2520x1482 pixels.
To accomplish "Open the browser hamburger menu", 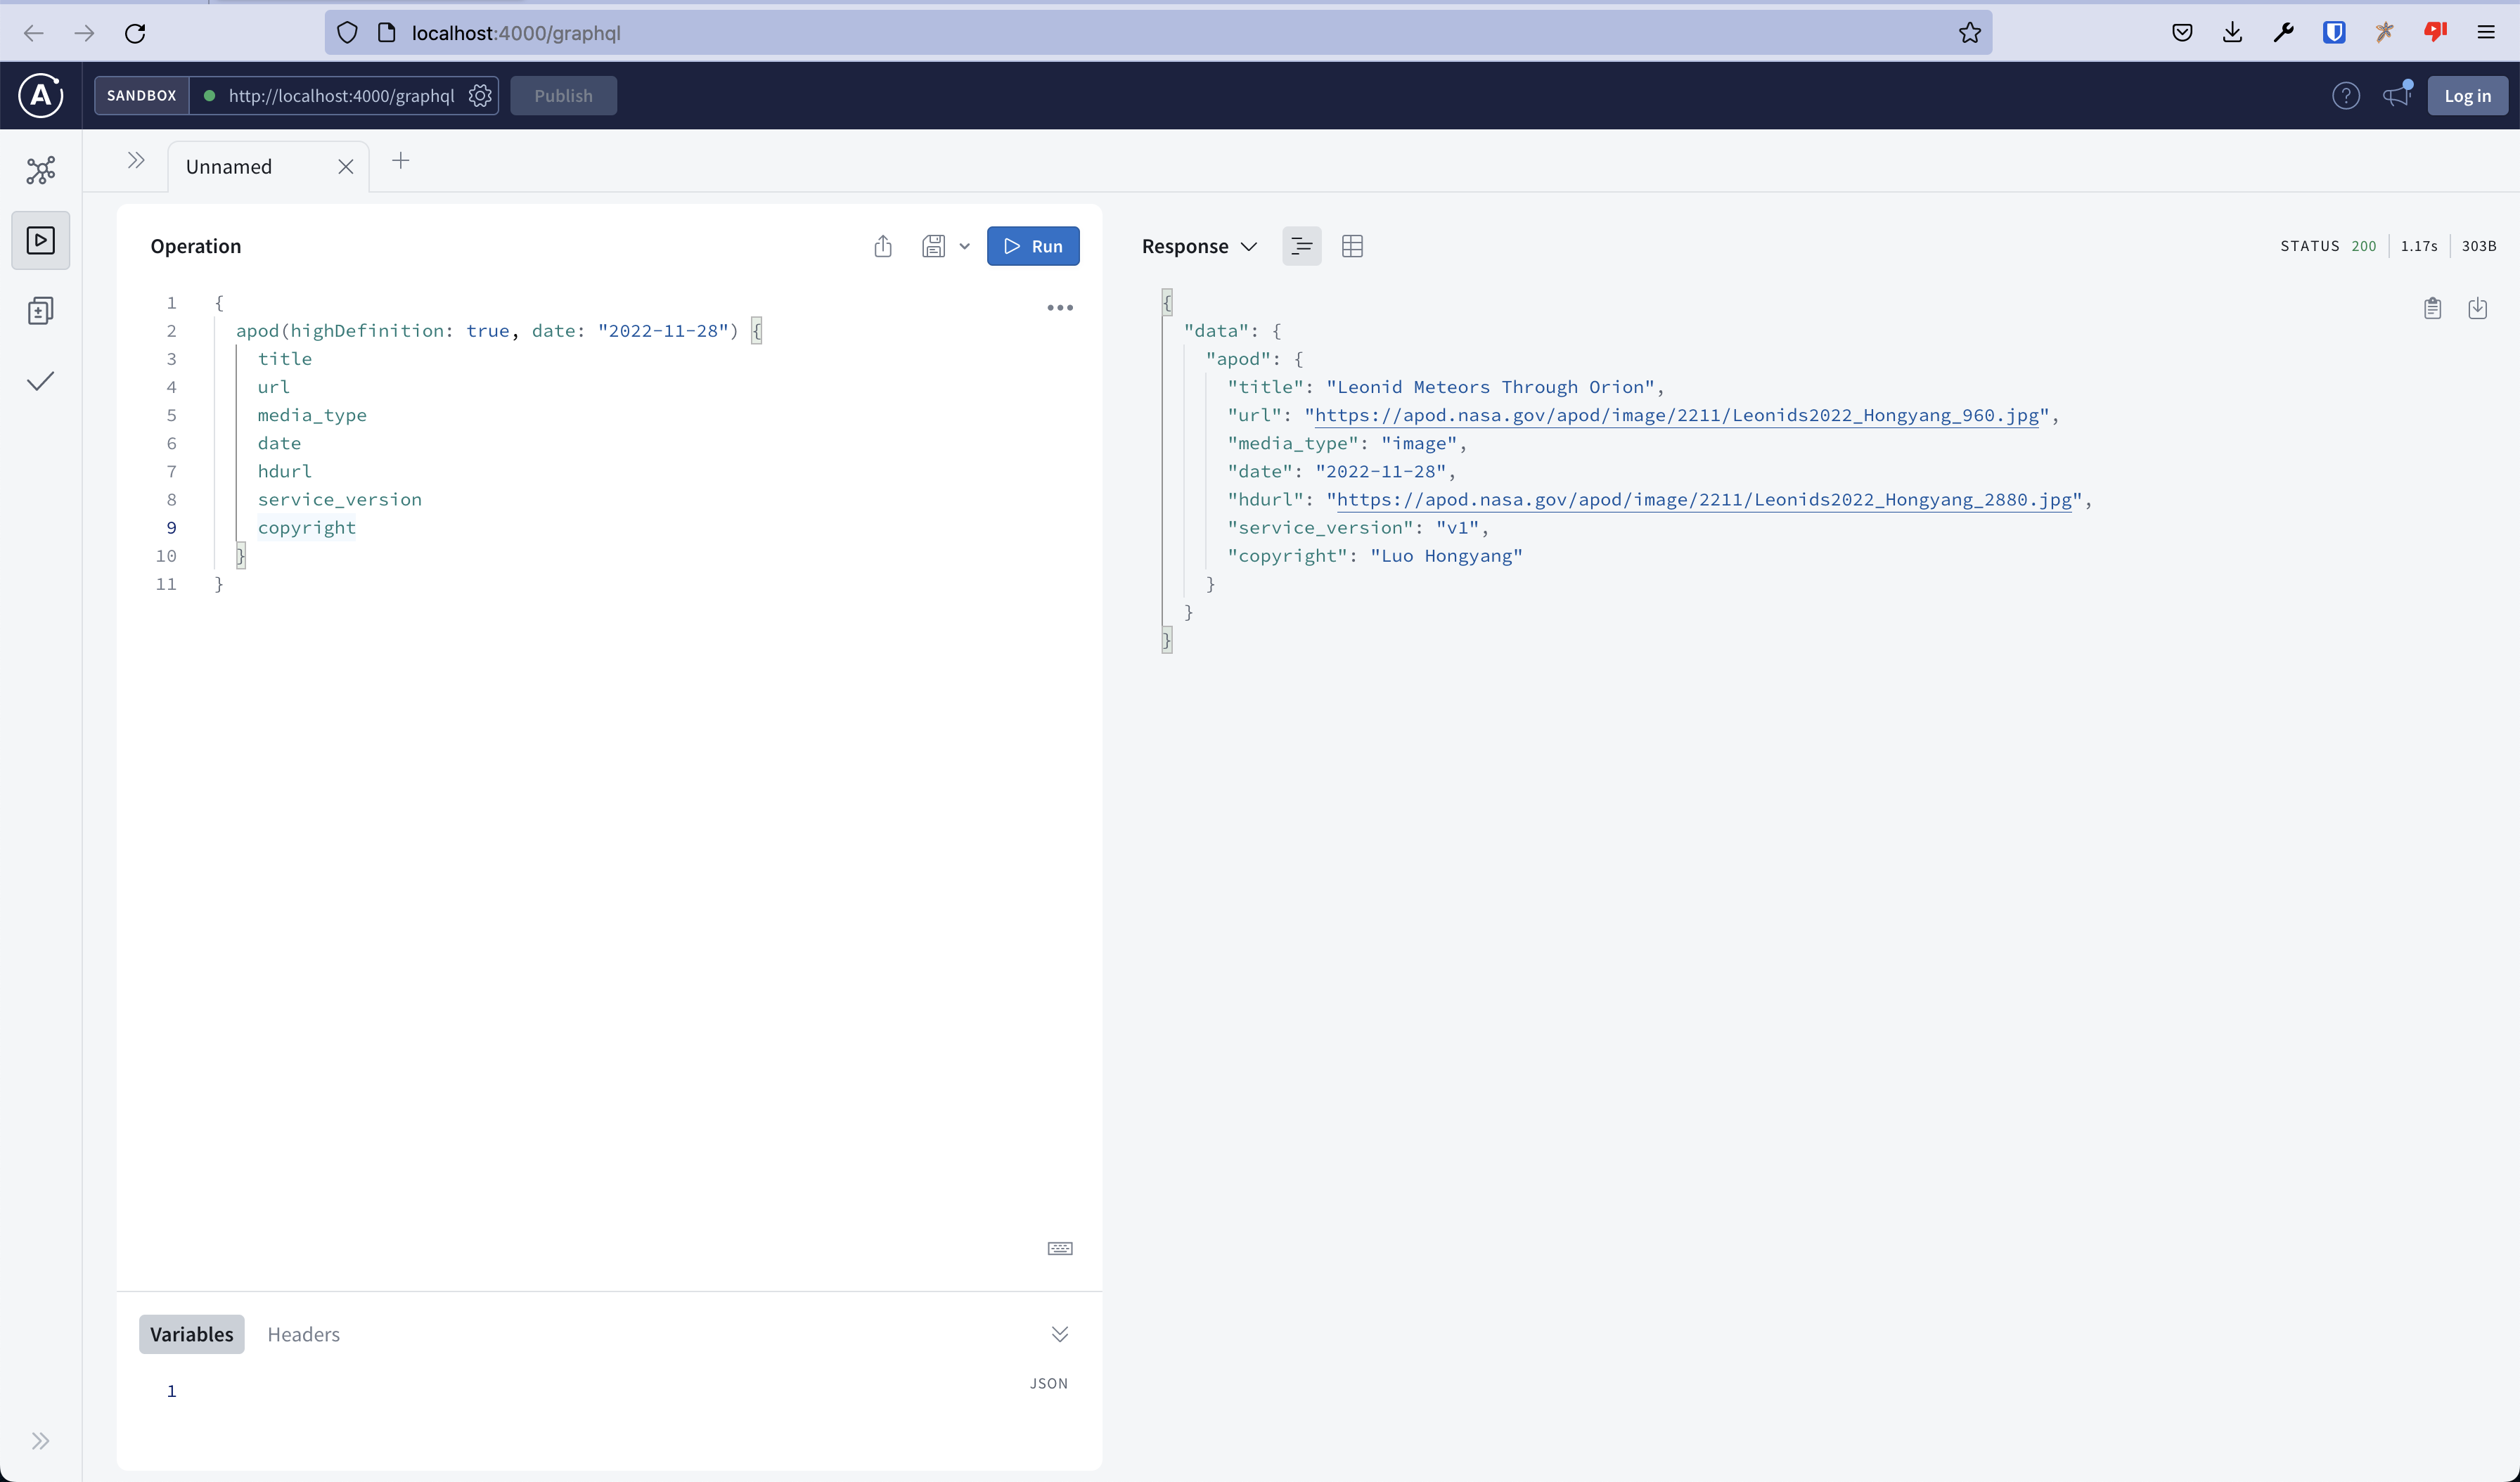I will [x=2486, y=33].
